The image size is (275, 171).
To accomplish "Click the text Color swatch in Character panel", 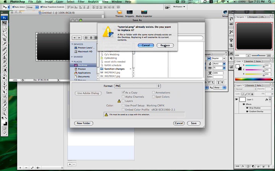I will (218, 77).
